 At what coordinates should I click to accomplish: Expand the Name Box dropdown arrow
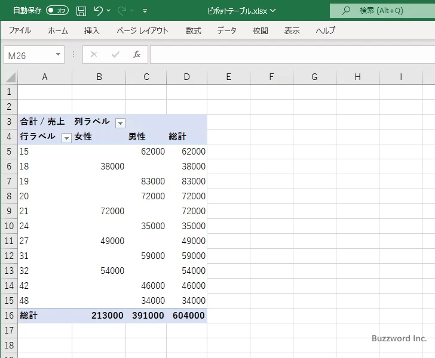59,54
